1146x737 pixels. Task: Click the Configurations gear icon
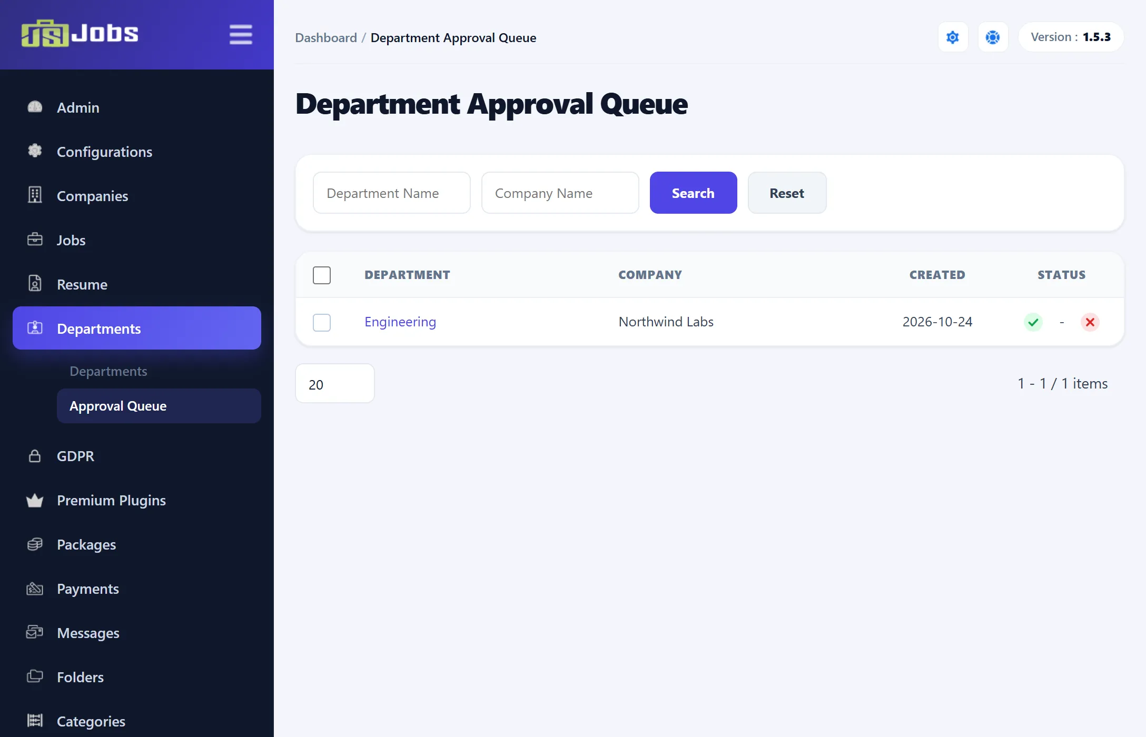pyautogui.click(x=35, y=151)
